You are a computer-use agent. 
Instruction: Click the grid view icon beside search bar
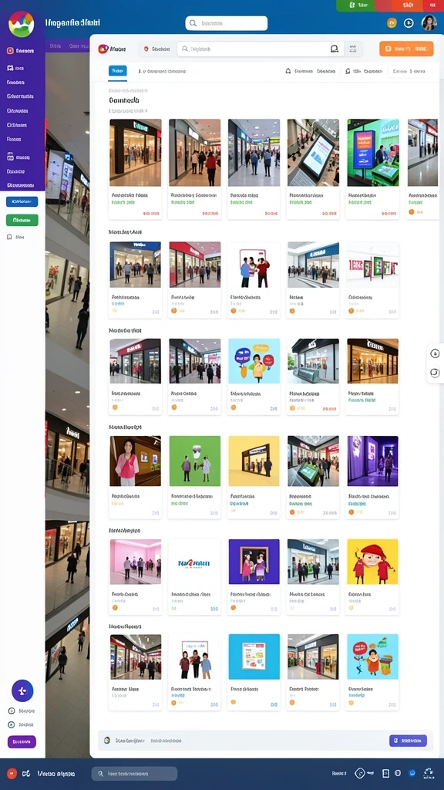pyautogui.click(x=353, y=49)
